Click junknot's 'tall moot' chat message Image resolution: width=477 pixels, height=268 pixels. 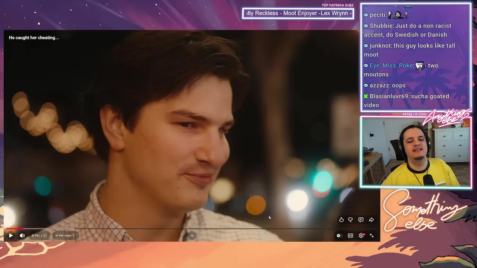click(x=409, y=50)
